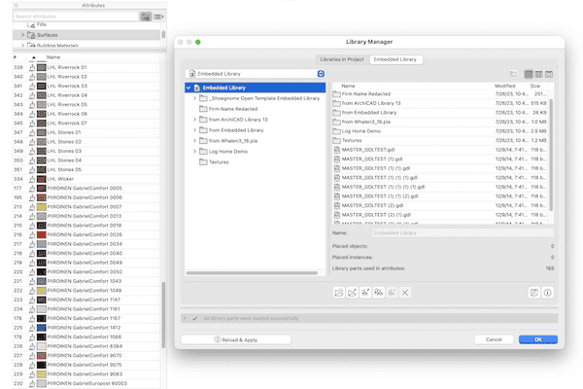This screenshot has width=583, height=389.
Task: Switch to Libraries in Project tab
Action: 342,59
